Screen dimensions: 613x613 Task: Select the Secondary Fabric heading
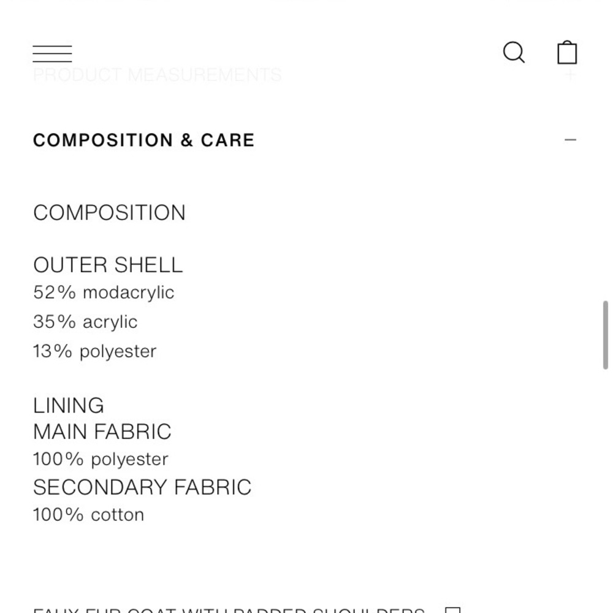click(x=142, y=487)
